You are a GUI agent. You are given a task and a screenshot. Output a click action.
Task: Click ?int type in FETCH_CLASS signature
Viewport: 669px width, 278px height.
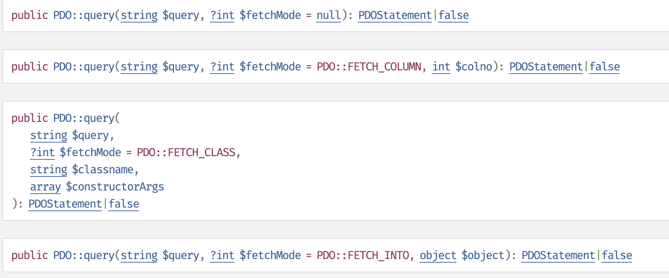point(42,153)
